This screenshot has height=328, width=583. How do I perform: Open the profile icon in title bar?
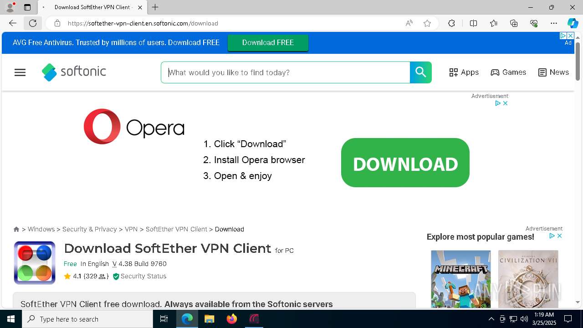pos(10,7)
